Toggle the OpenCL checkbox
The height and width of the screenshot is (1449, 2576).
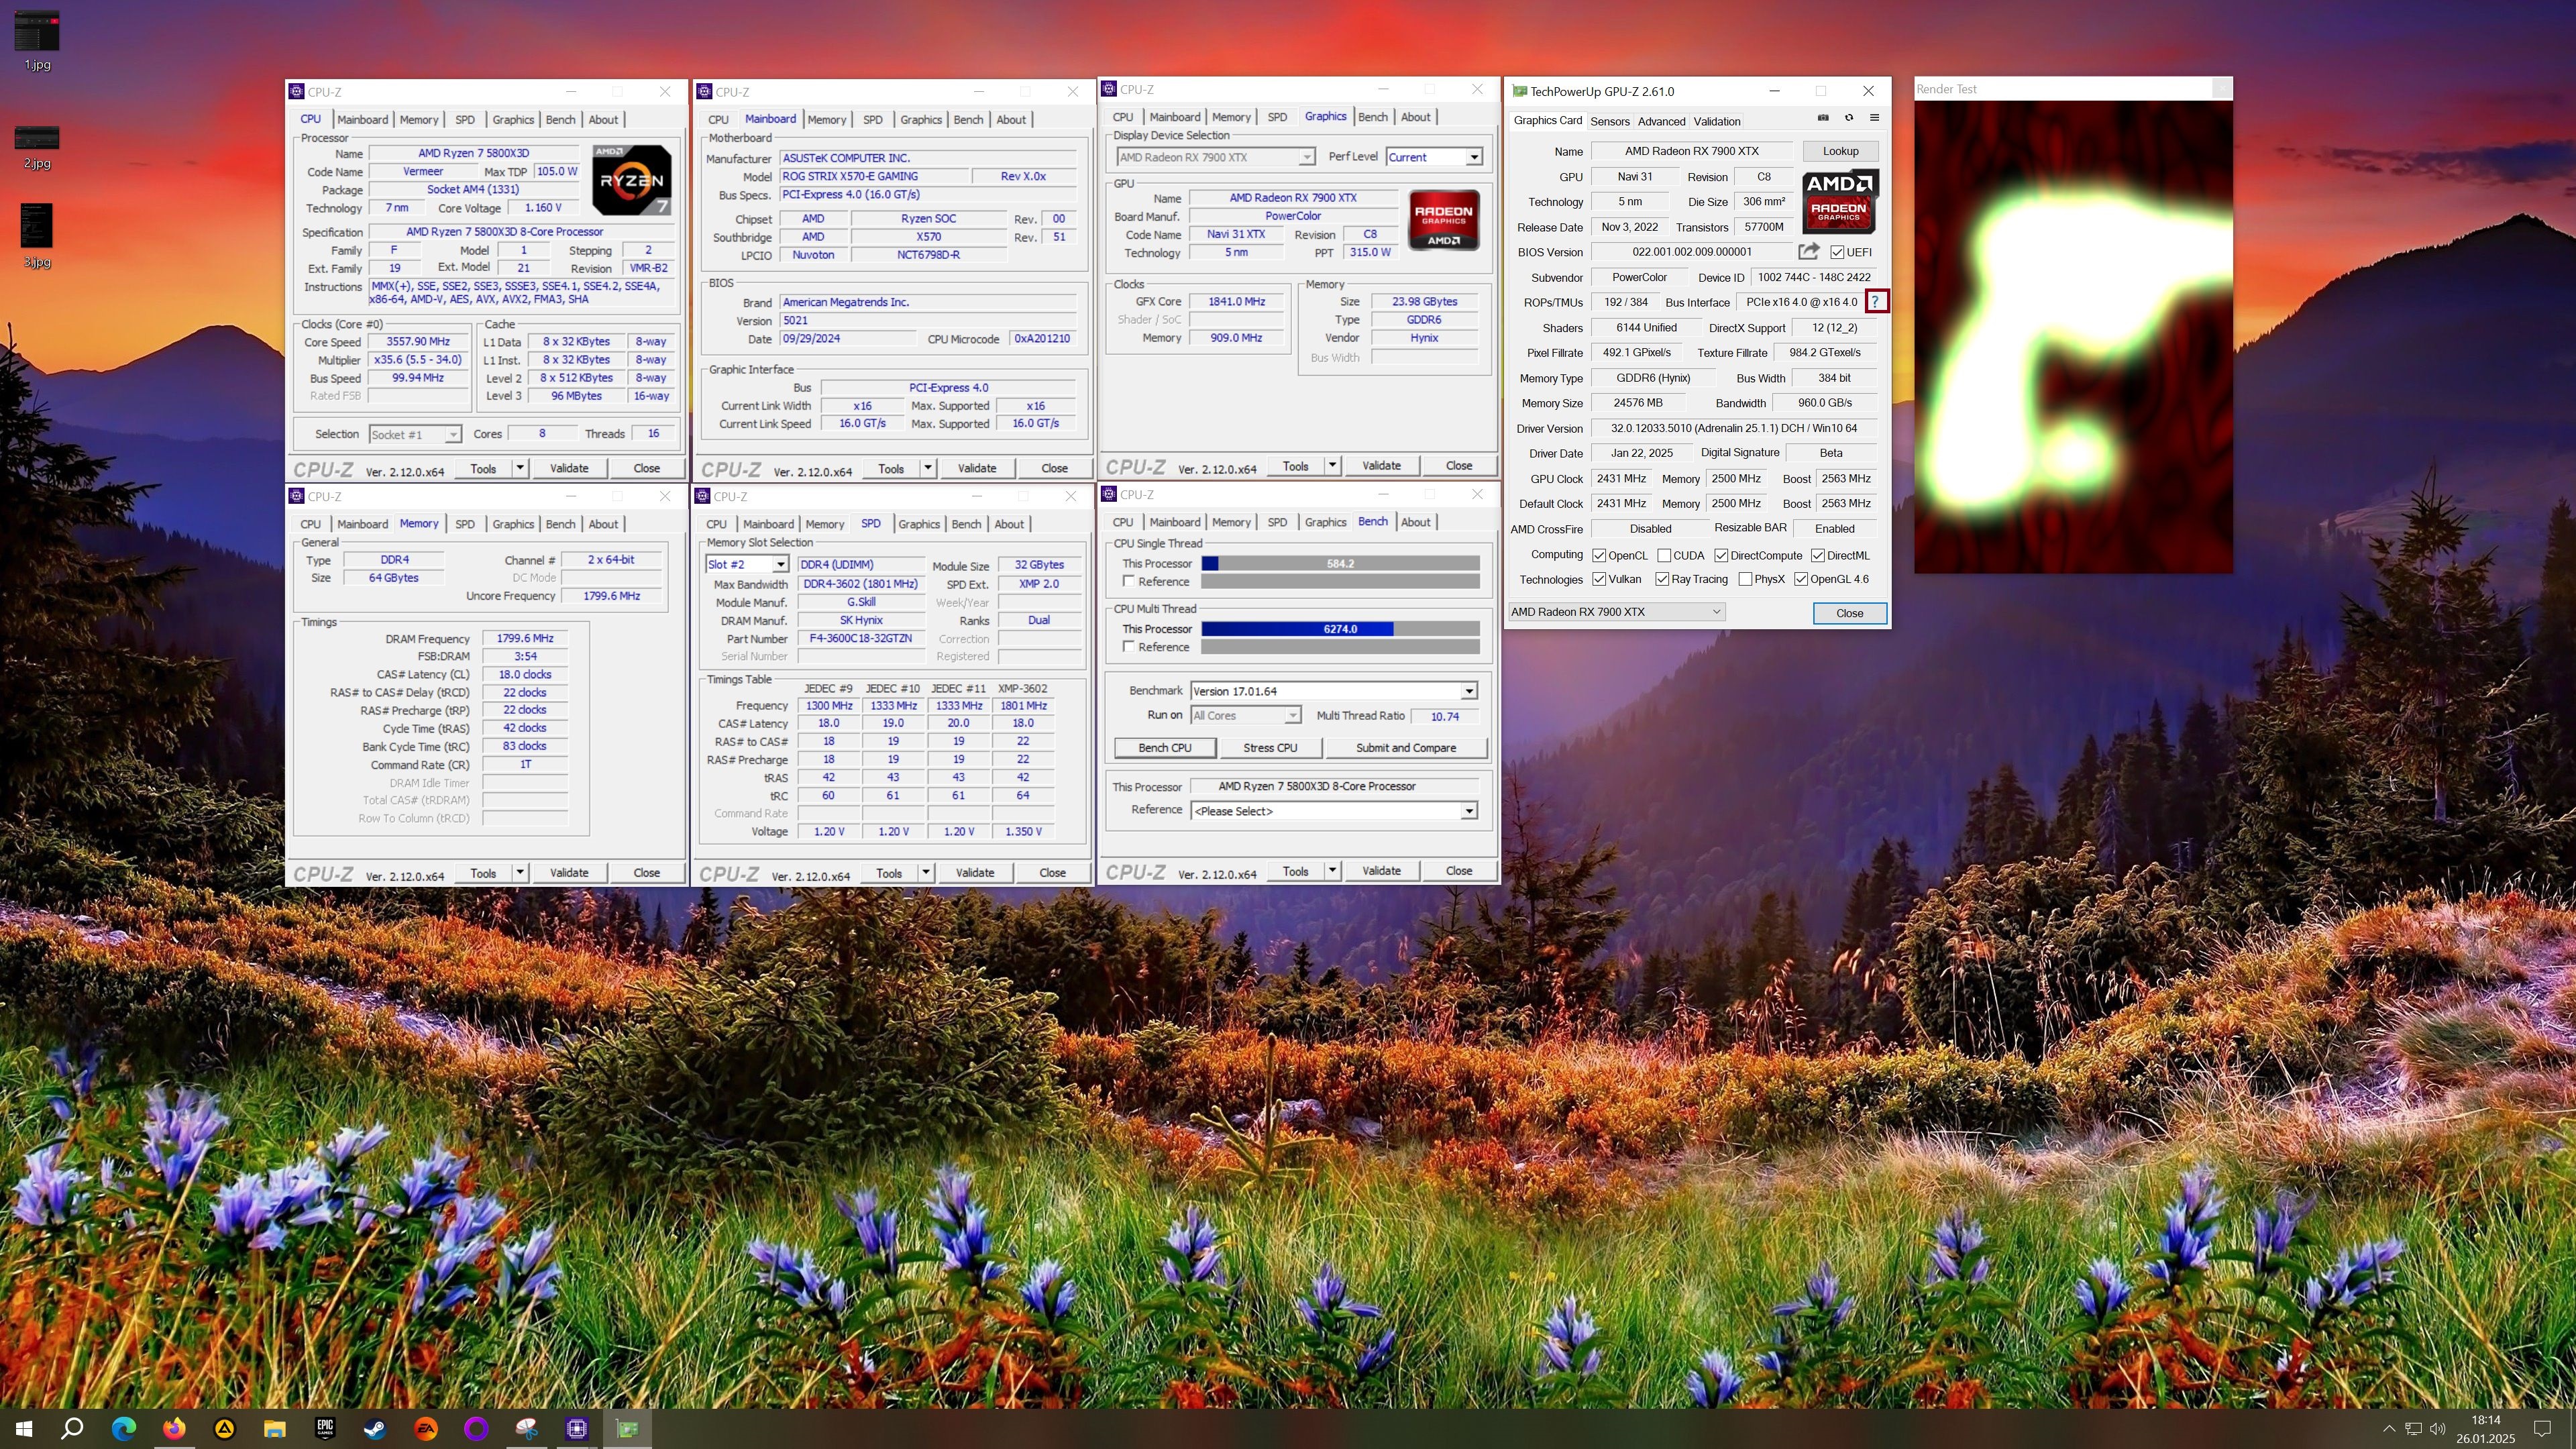[x=1599, y=555]
